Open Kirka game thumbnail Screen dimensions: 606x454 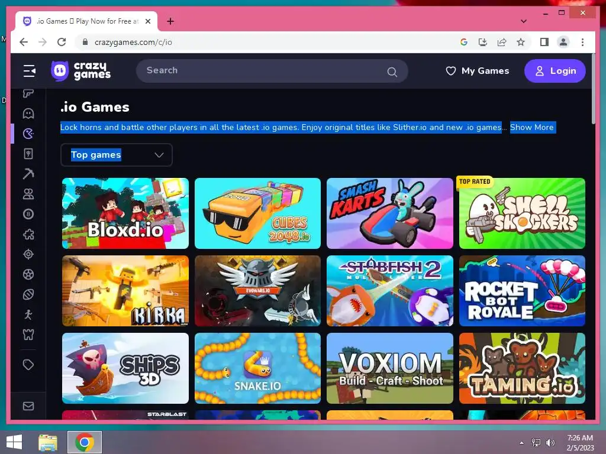point(125,291)
